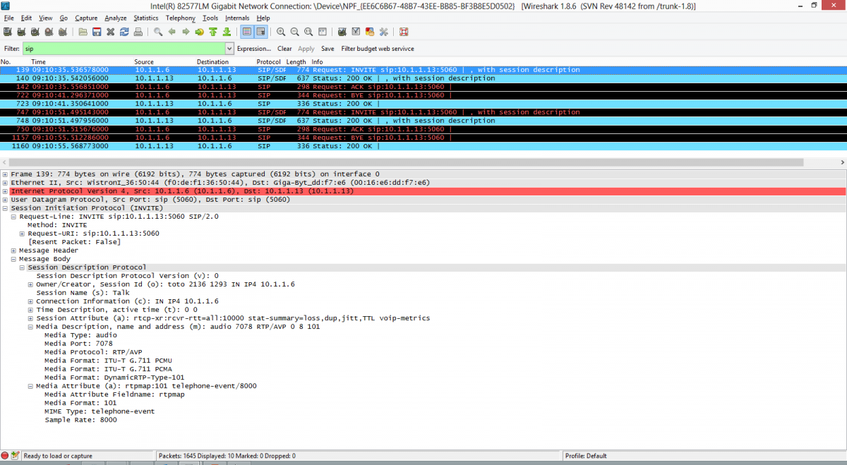847x465 pixels.
Task: Open the Telephony menu
Action: (181, 18)
